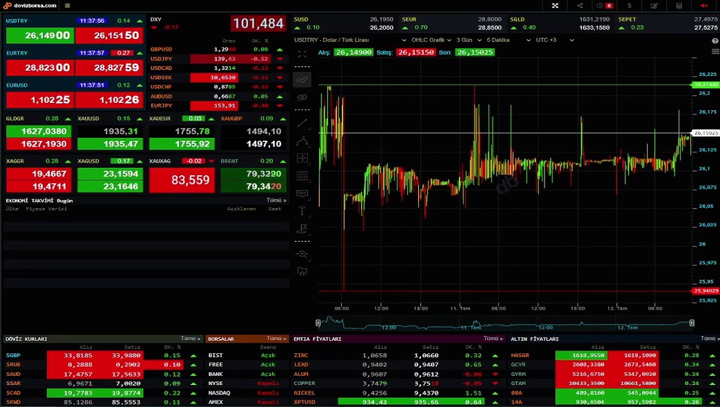Click the USDTRY sell price 26,15150 tile
720x407 pixels.
(109, 36)
